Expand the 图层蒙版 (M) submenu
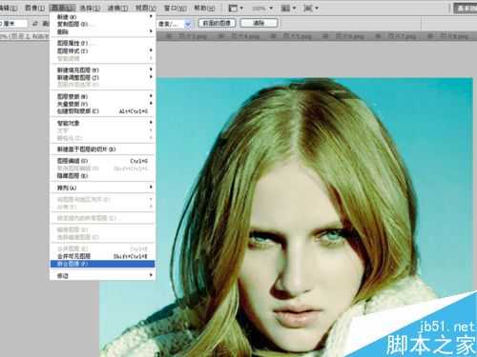Screen dimensions: 477x357 pos(102,96)
